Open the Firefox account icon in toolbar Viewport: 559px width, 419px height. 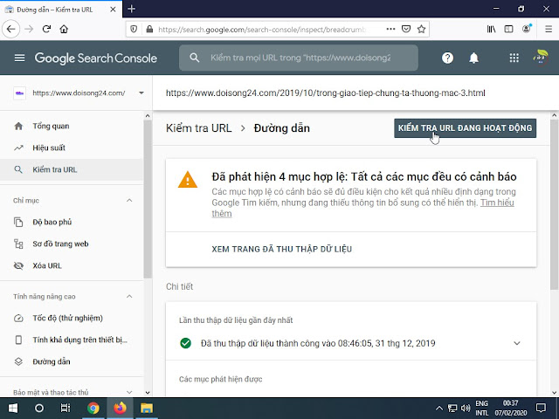click(x=527, y=29)
